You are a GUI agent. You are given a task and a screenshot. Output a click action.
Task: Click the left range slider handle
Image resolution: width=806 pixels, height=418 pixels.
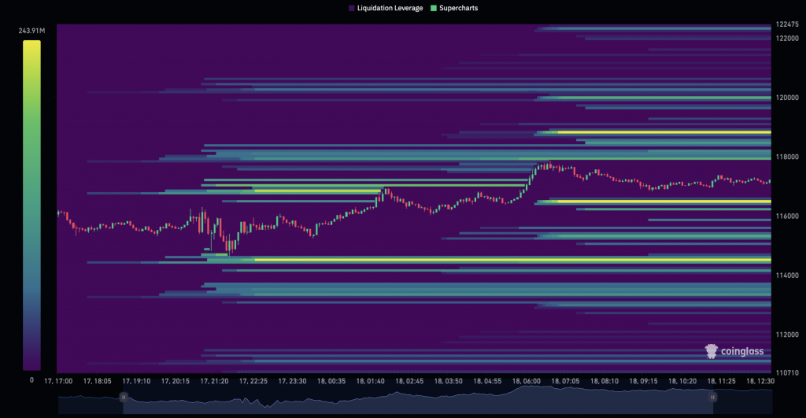coord(124,397)
